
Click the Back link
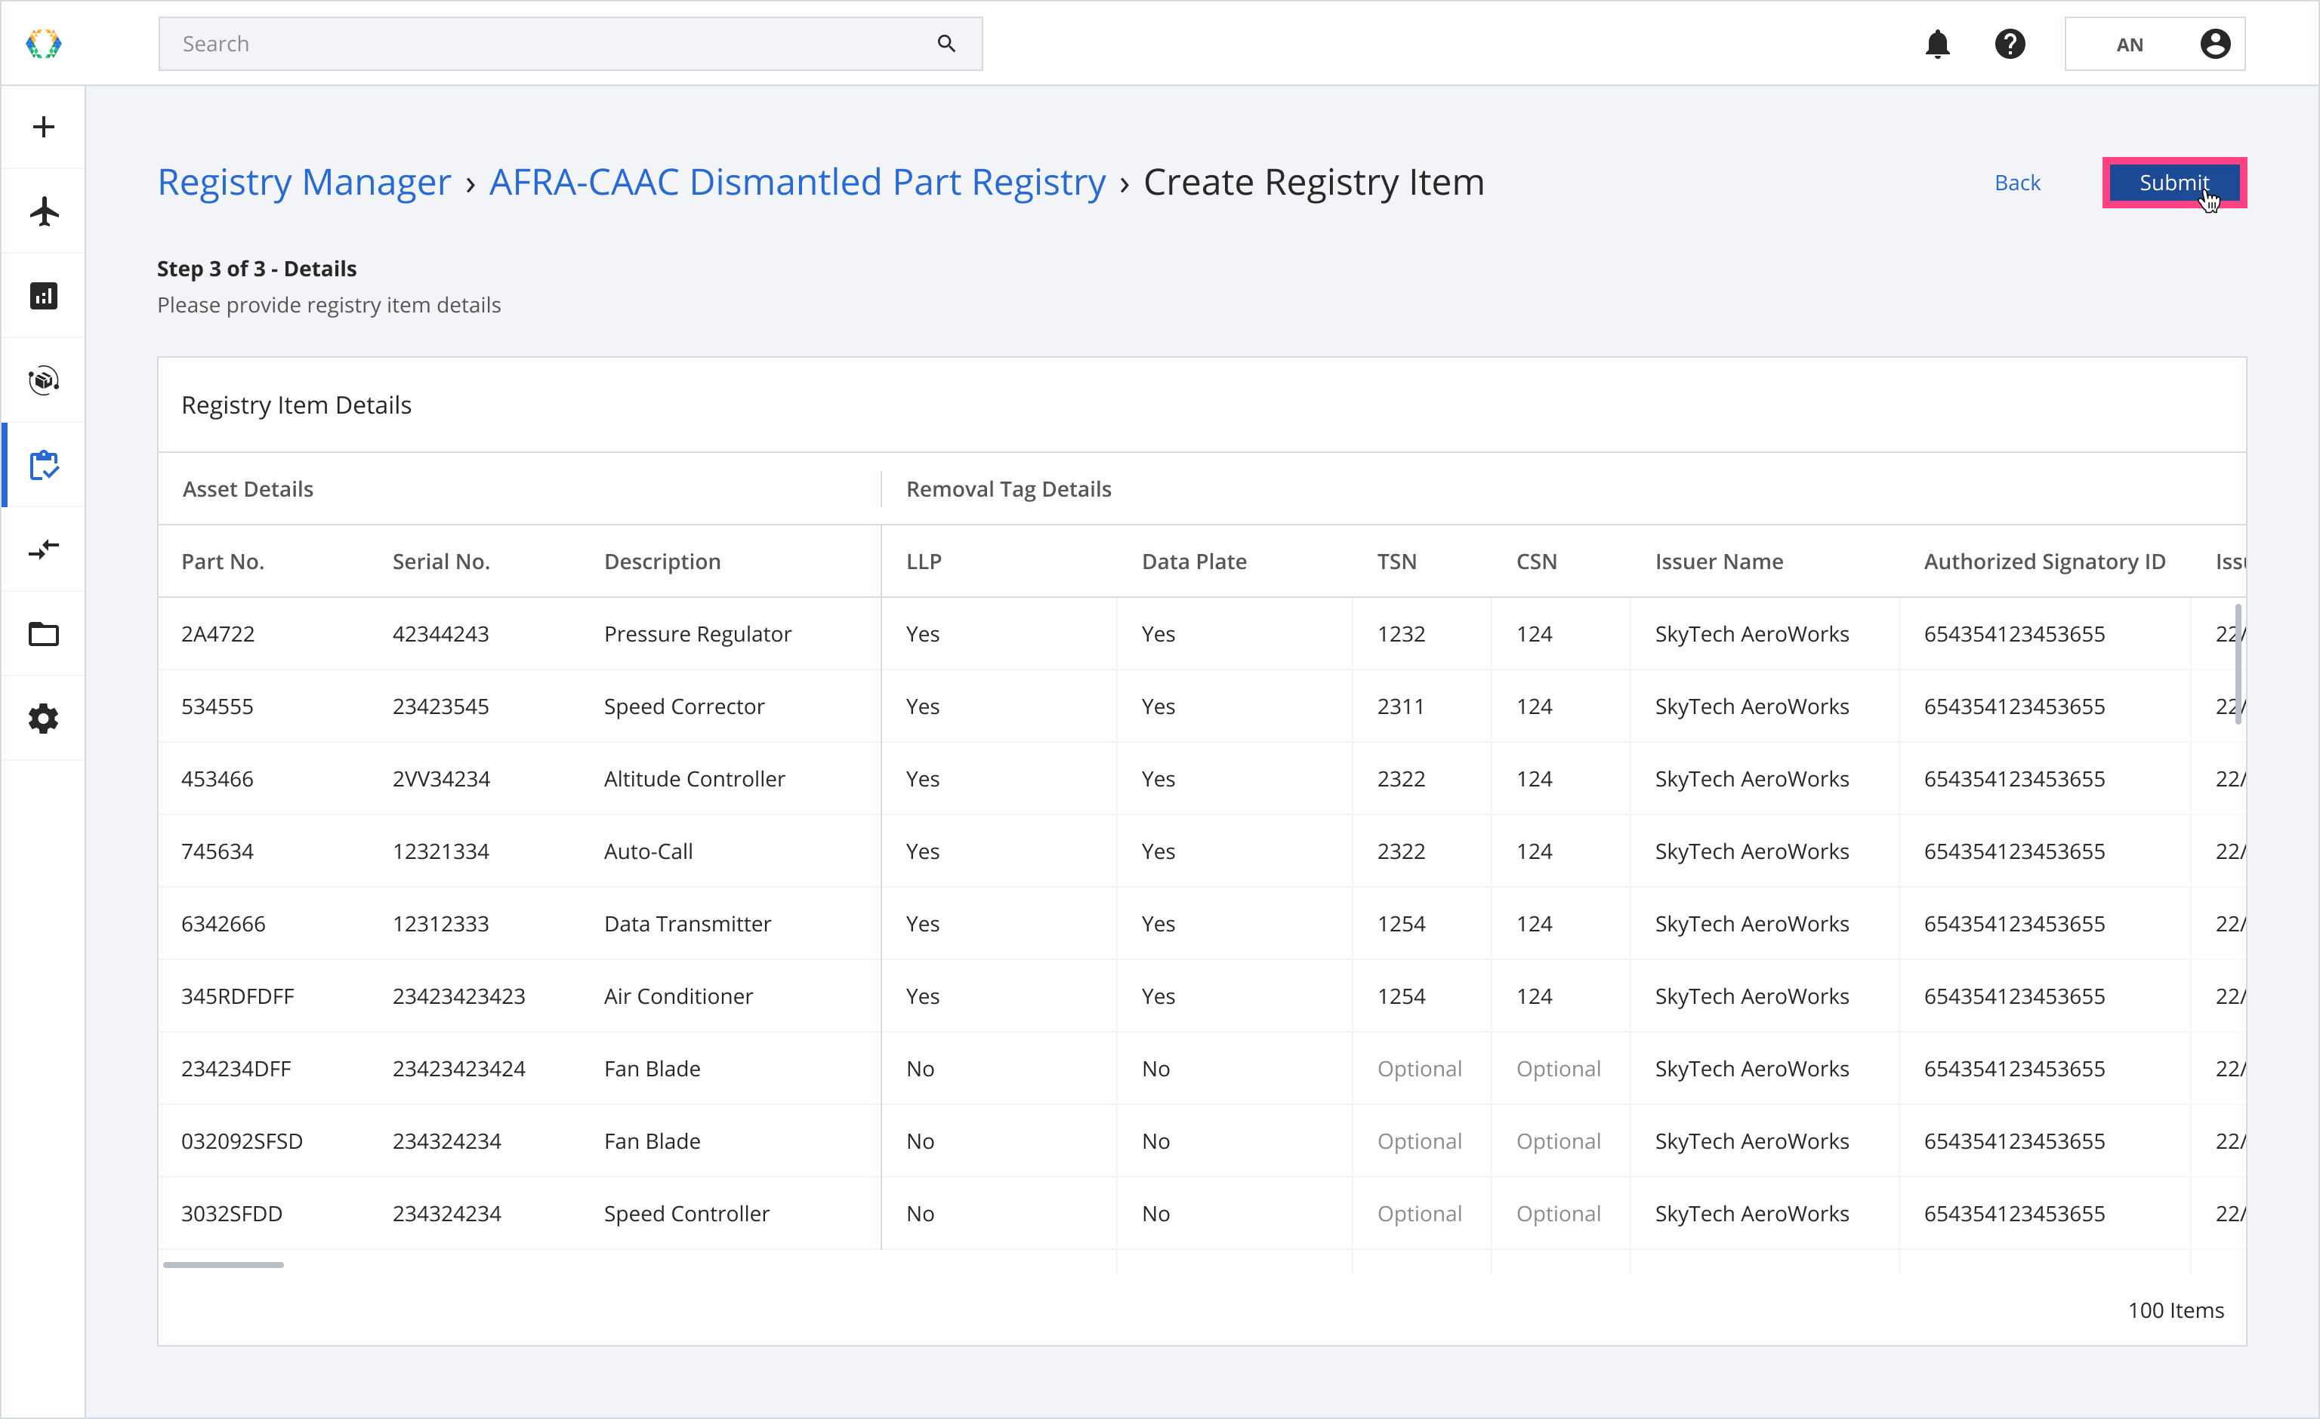(x=2017, y=183)
